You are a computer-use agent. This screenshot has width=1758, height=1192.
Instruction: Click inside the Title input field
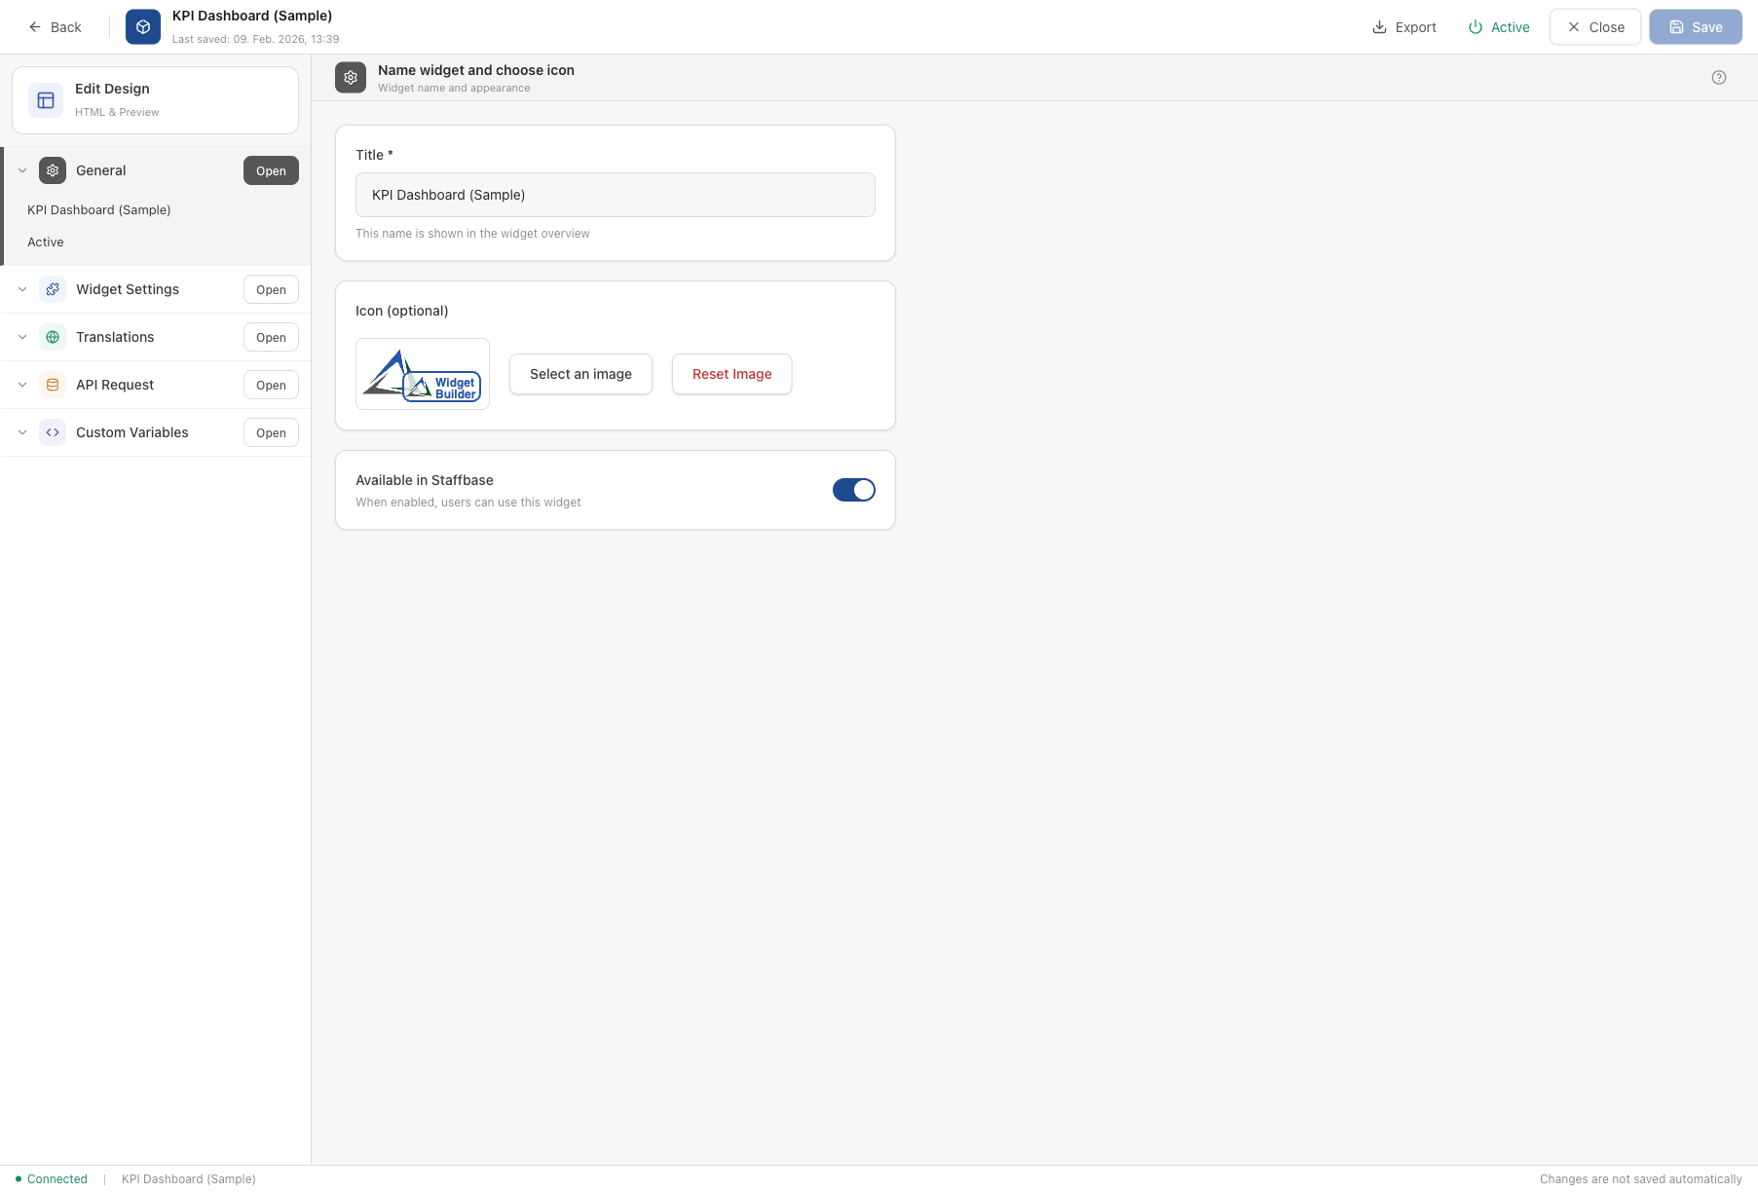(615, 195)
